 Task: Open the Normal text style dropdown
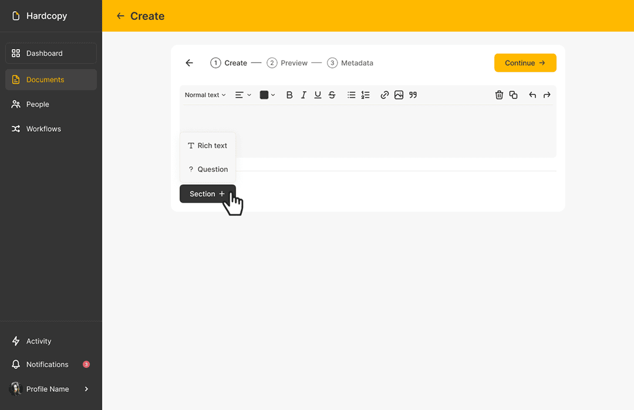pyautogui.click(x=204, y=94)
